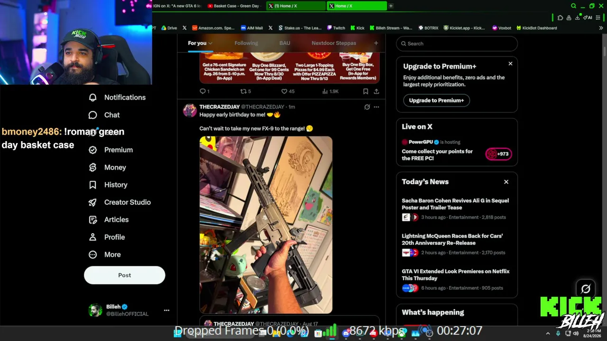Viewport: 607px width, 341px height.
Task: Switch to the IGN on X browser tab
Action: click(176, 6)
